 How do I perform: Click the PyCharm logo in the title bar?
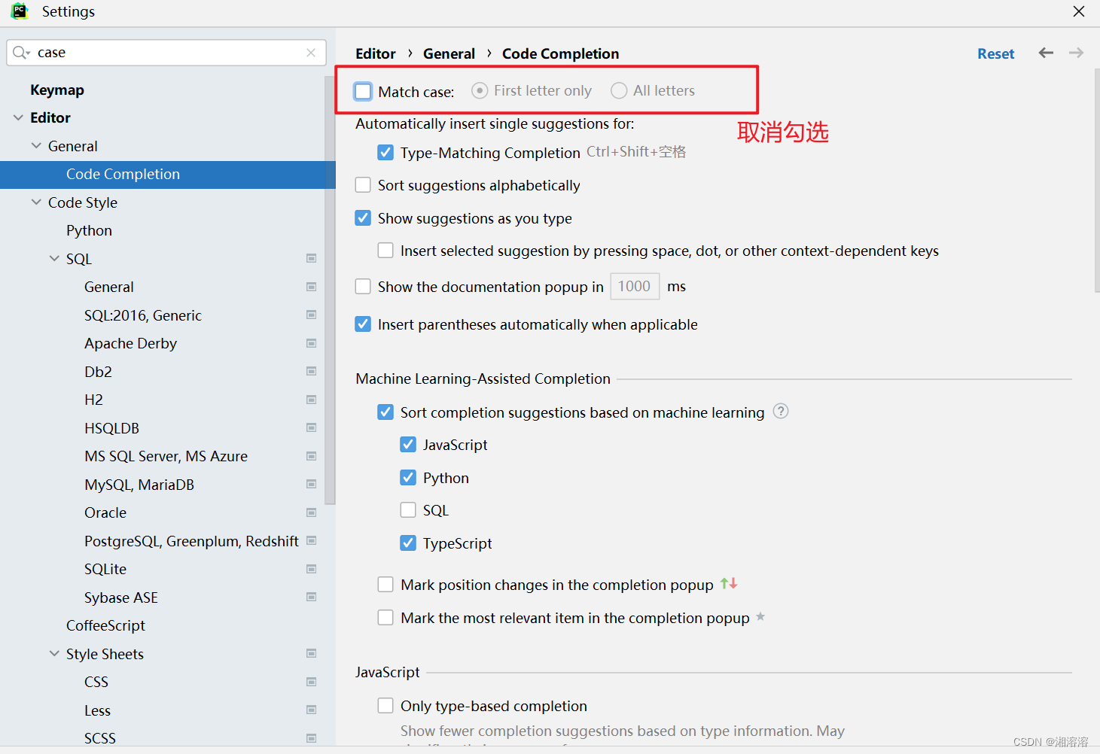click(20, 11)
